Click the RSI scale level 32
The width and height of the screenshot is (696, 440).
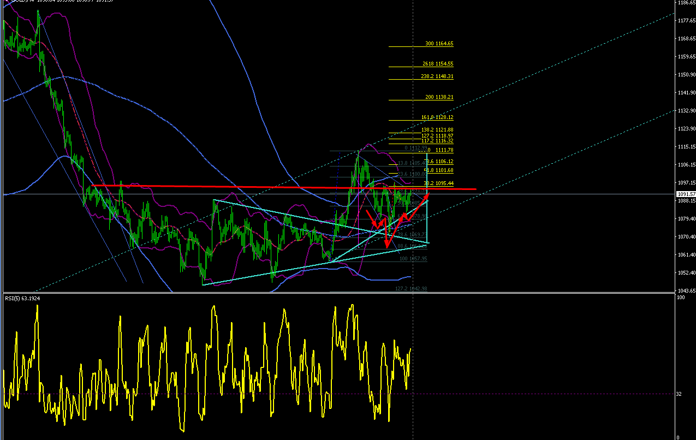click(680, 394)
